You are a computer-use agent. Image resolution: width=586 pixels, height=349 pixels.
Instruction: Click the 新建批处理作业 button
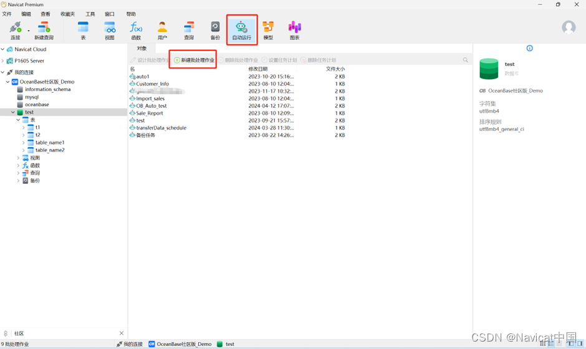click(195, 60)
